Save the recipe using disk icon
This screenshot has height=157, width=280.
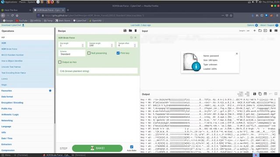(x=125, y=31)
